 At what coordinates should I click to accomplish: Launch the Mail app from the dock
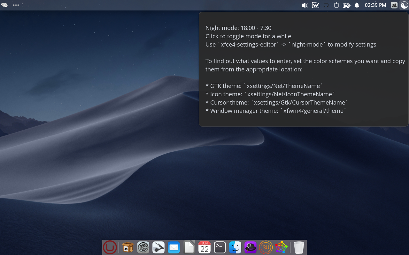[174, 247]
